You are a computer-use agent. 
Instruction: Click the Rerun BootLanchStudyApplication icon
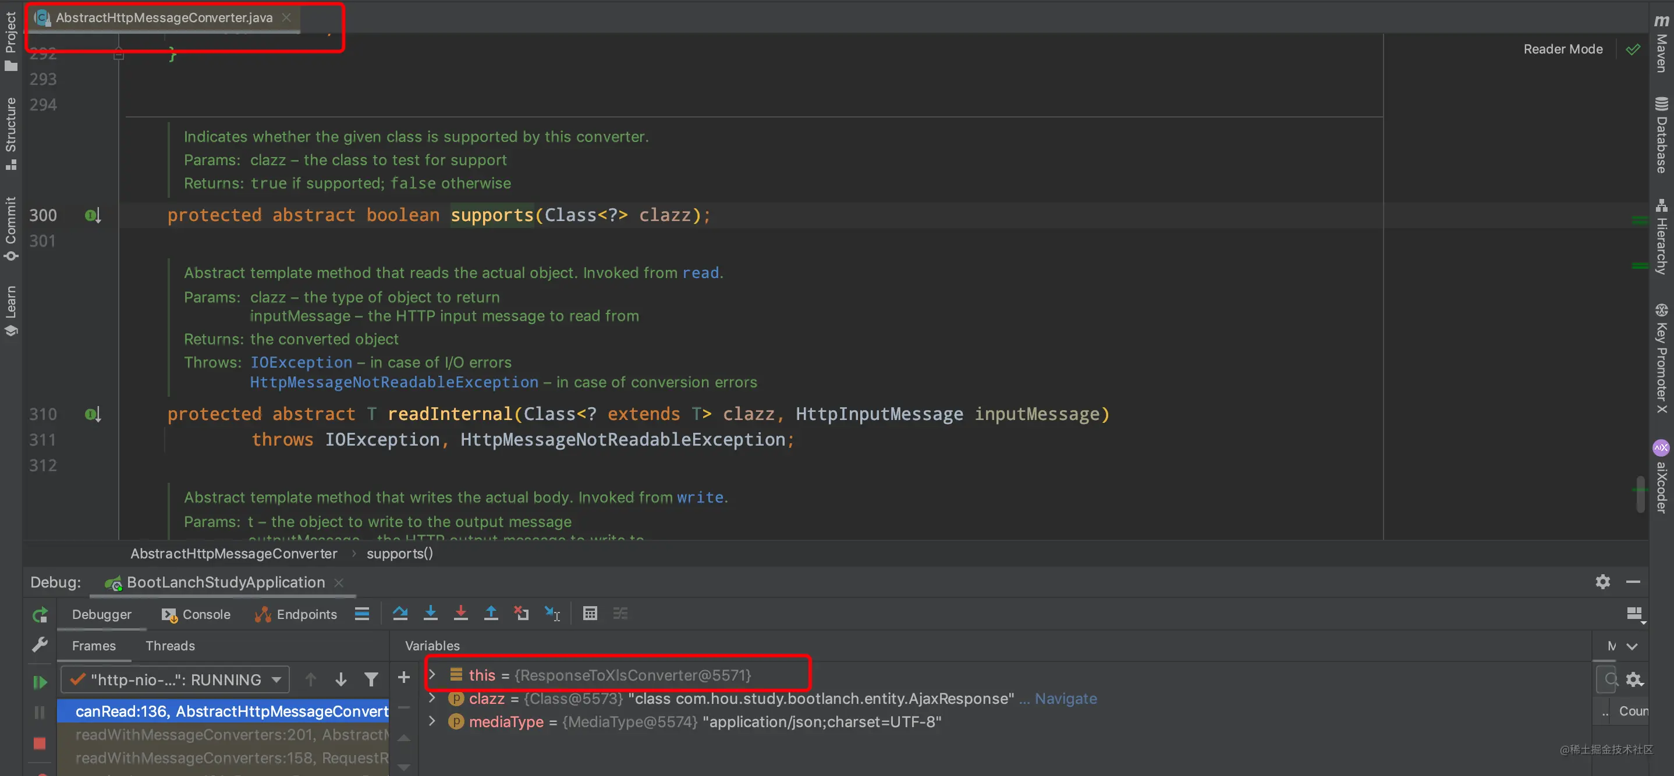(40, 615)
